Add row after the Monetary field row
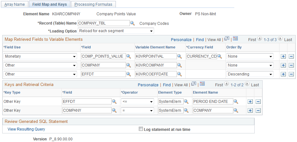This screenshot has width=297, height=142. [x=283, y=56]
